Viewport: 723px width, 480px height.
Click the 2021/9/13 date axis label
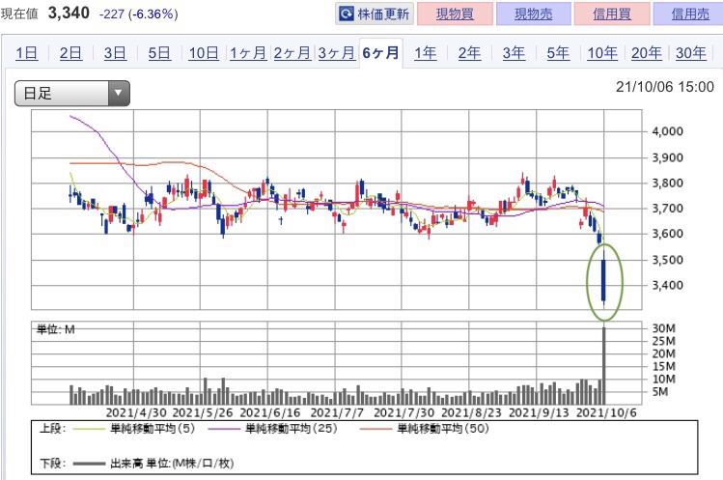539,412
